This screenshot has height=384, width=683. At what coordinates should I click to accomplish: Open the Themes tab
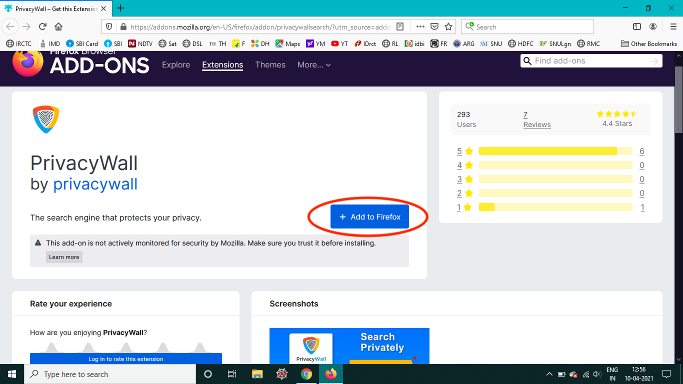coord(270,65)
